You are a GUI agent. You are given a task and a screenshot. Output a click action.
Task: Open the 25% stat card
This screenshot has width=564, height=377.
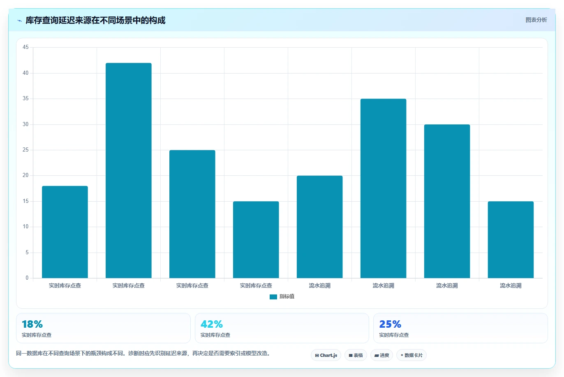[x=460, y=328]
